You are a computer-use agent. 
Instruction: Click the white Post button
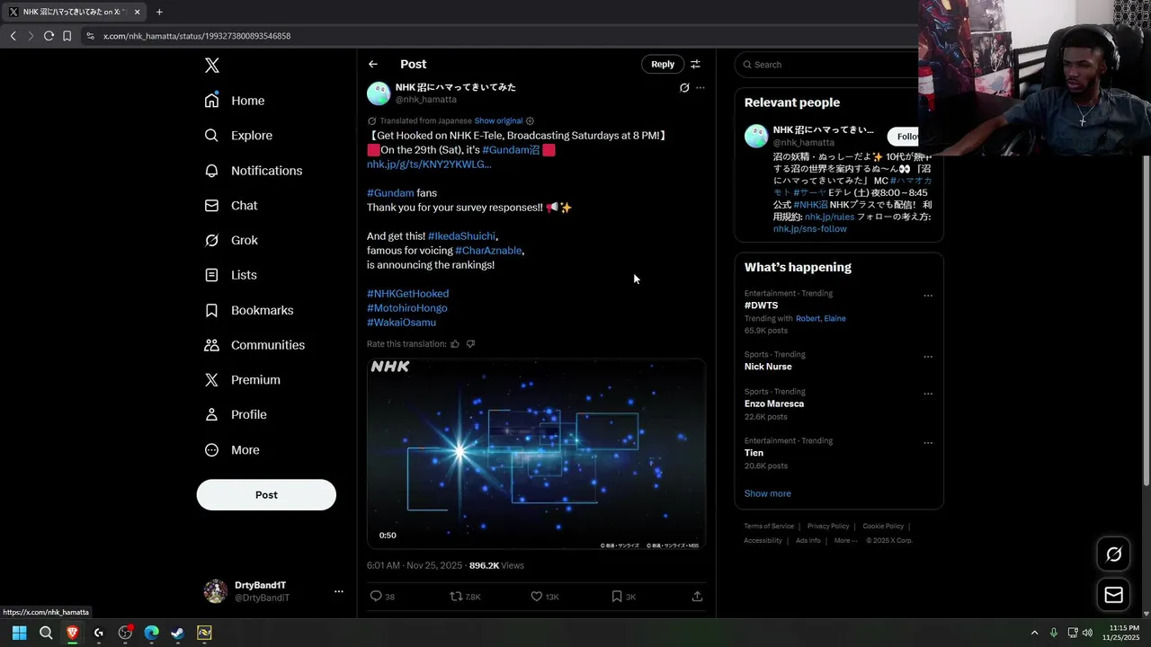click(x=266, y=495)
